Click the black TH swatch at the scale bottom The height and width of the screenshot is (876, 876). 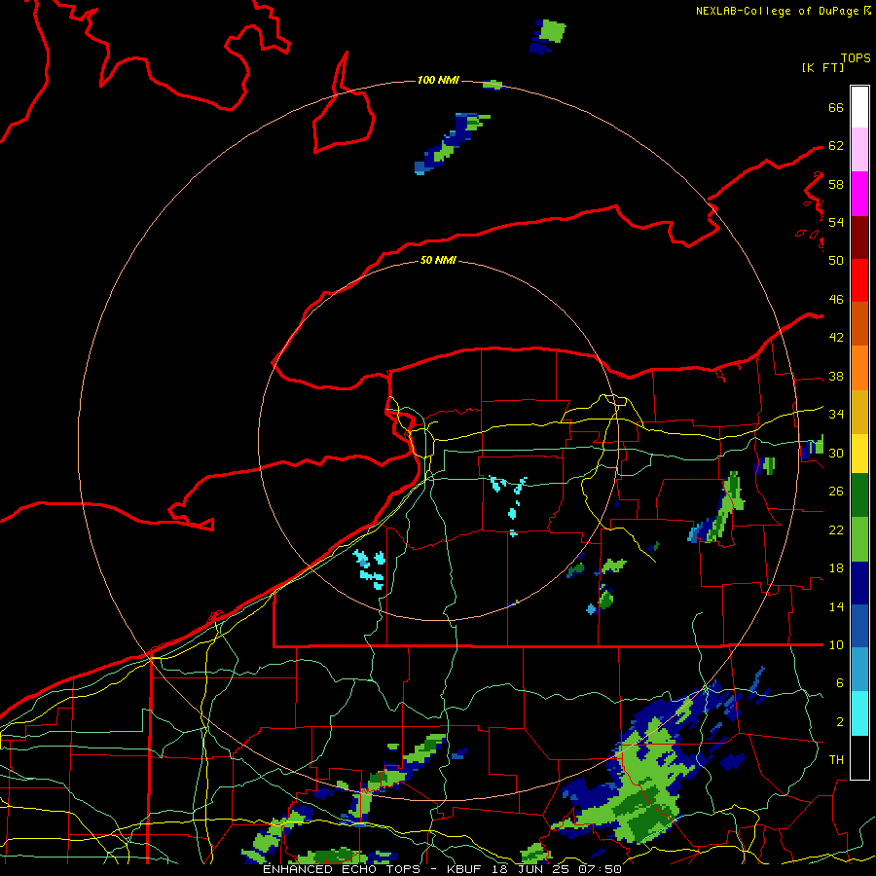pos(859,757)
